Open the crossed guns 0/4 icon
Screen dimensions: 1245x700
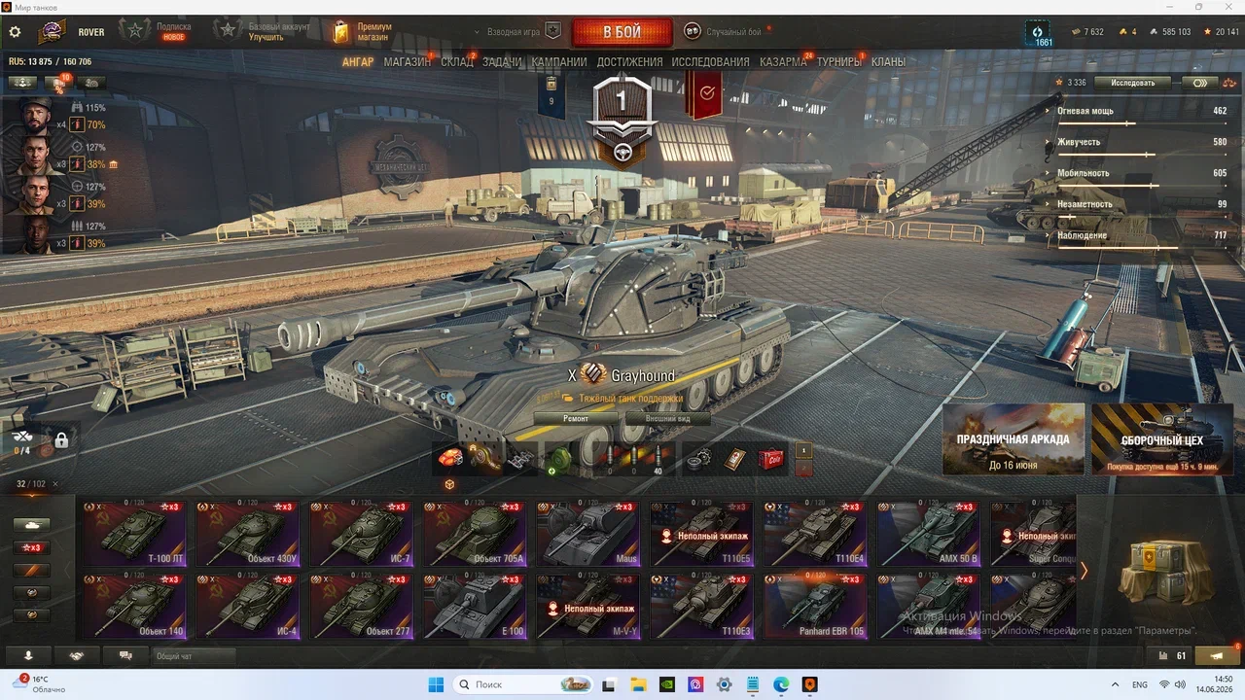(22, 440)
